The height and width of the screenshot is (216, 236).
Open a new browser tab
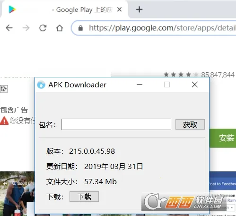140,9
